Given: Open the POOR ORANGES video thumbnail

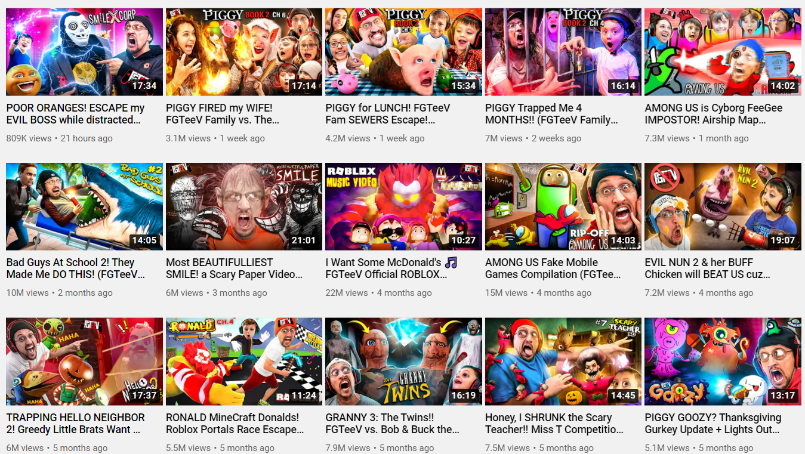Looking at the screenshot, I should point(84,51).
